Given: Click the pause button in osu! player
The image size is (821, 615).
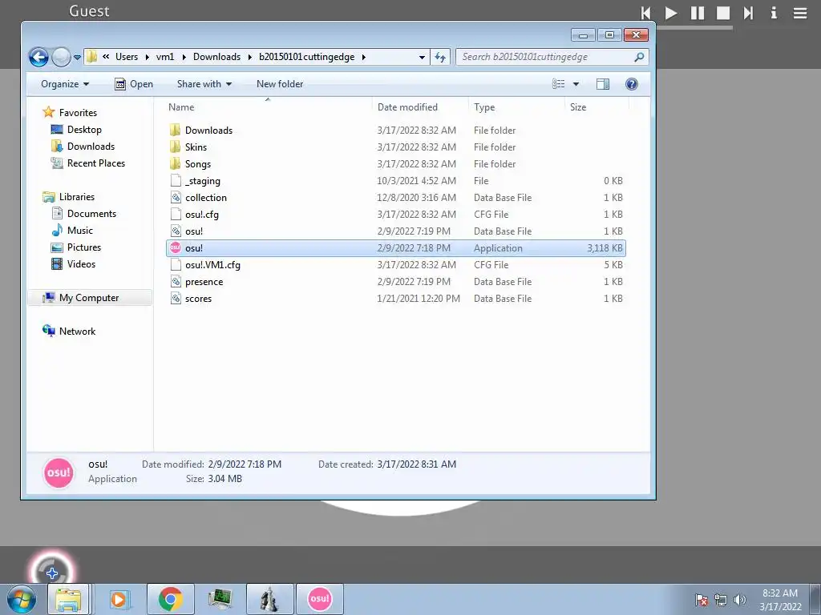Looking at the screenshot, I should coord(698,13).
